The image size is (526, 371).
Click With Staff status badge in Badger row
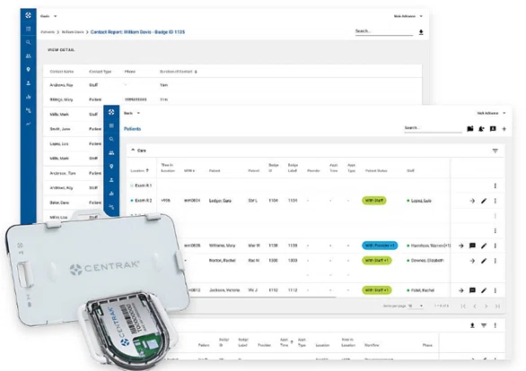374,201
